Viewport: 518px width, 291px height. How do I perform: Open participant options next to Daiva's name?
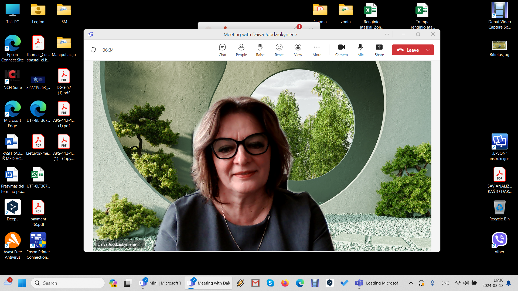(139, 244)
